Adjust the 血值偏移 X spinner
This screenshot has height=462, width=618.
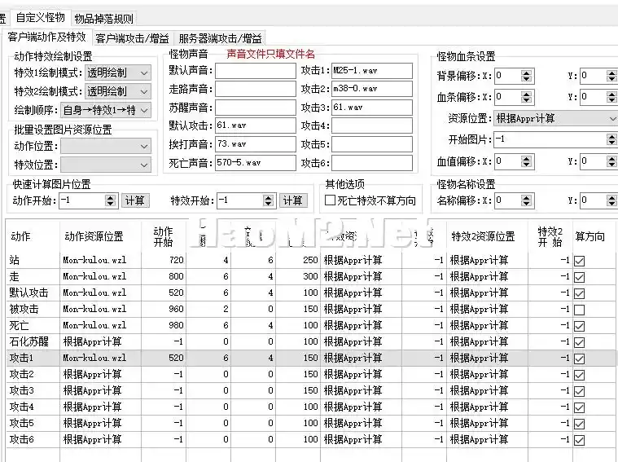tap(526, 161)
